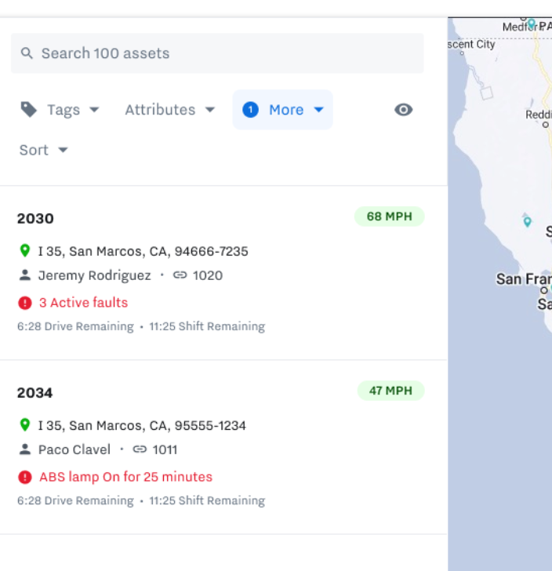Click trailer link icon beside 1020
The width and height of the screenshot is (552, 571).
[180, 275]
